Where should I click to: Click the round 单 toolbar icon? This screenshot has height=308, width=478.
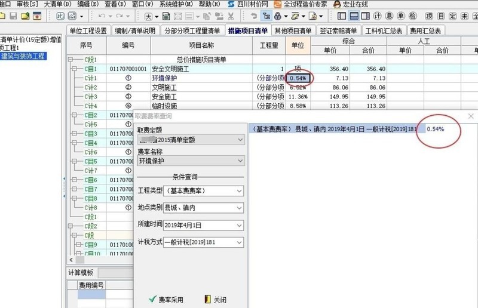(x=401, y=16)
